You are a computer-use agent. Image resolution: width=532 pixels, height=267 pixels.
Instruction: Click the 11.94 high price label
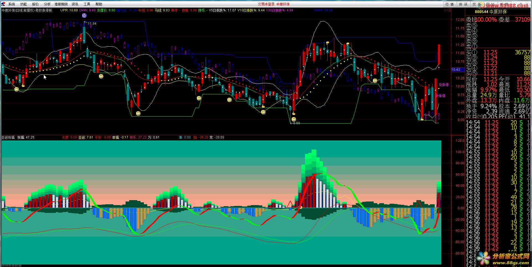(92, 24)
